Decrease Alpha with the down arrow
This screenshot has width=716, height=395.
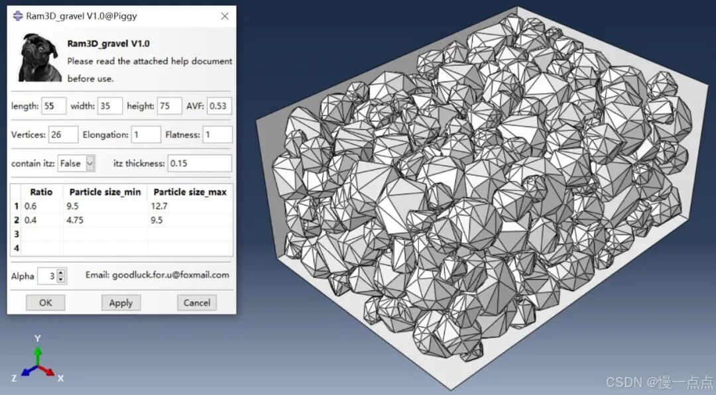pyautogui.click(x=61, y=279)
